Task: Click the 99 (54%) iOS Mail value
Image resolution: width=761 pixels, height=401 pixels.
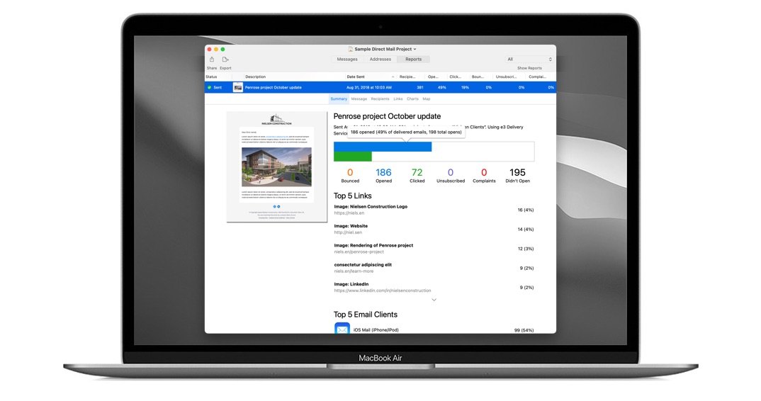Action: [524, 330]
